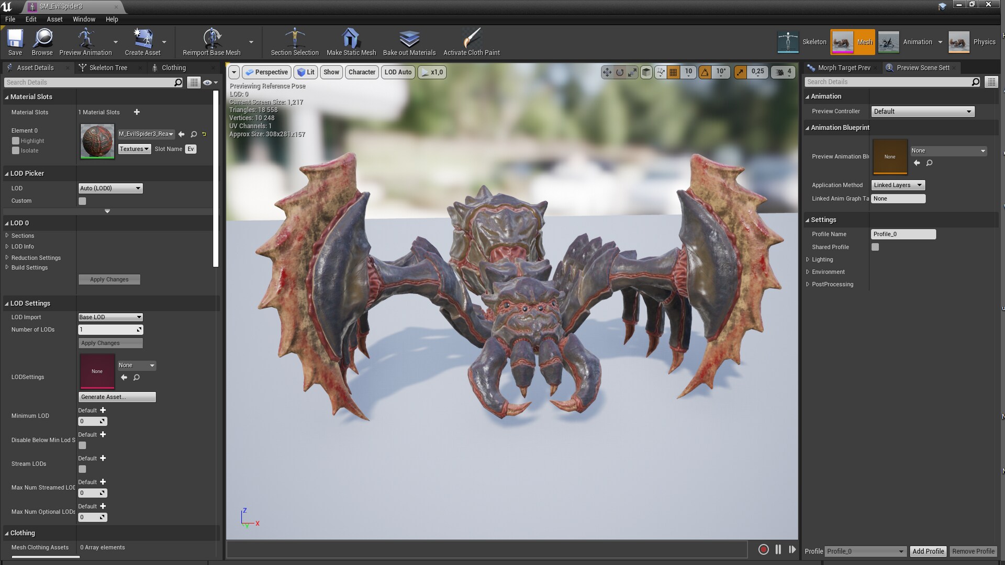Click the Generate Asset button
1005x565 pixels.
tap(117, 397)
